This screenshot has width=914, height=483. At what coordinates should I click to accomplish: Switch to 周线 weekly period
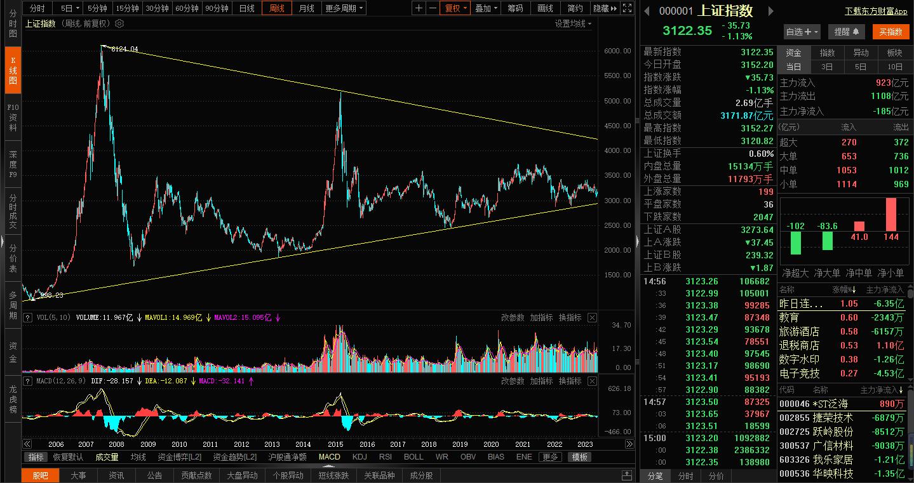pyautogui.click(x=277, y=8)
